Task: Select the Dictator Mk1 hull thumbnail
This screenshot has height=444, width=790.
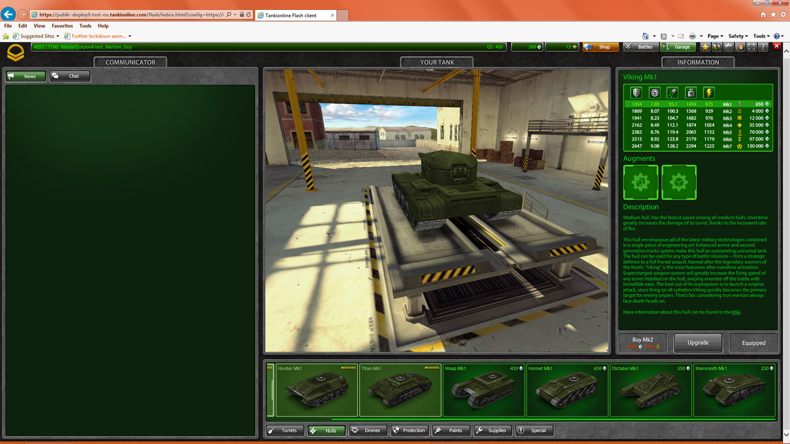Action: pos(651,390)
